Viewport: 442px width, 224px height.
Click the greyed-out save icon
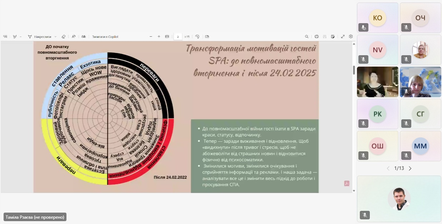click(325, 37)
